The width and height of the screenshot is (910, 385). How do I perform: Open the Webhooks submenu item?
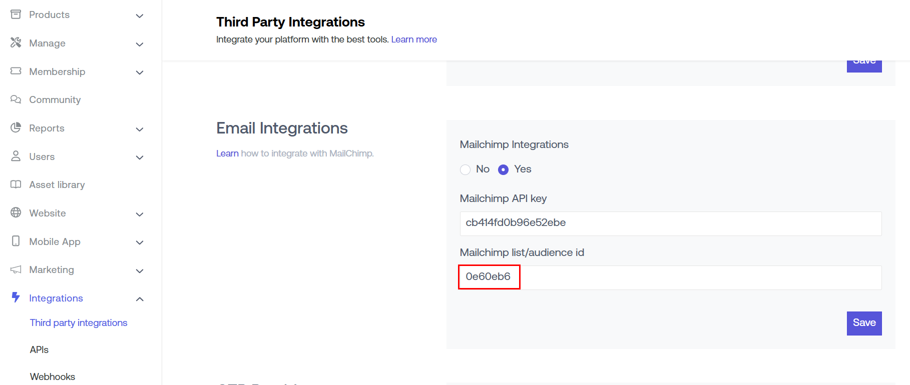click(53, 376)
